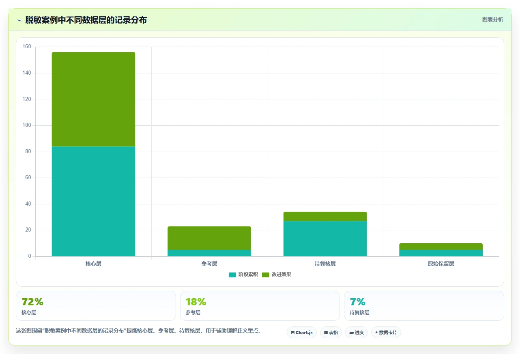The height and width of the screenshot is (354, 520).
Task: Click the 核心层 x-axis label
Action: point(93,264)
